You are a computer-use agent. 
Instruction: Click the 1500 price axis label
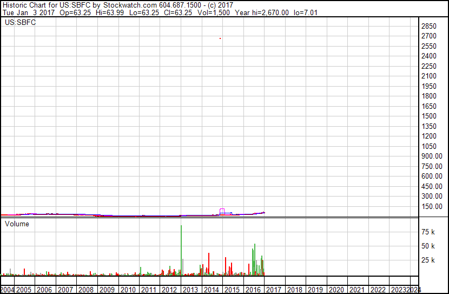pos(428,116)
